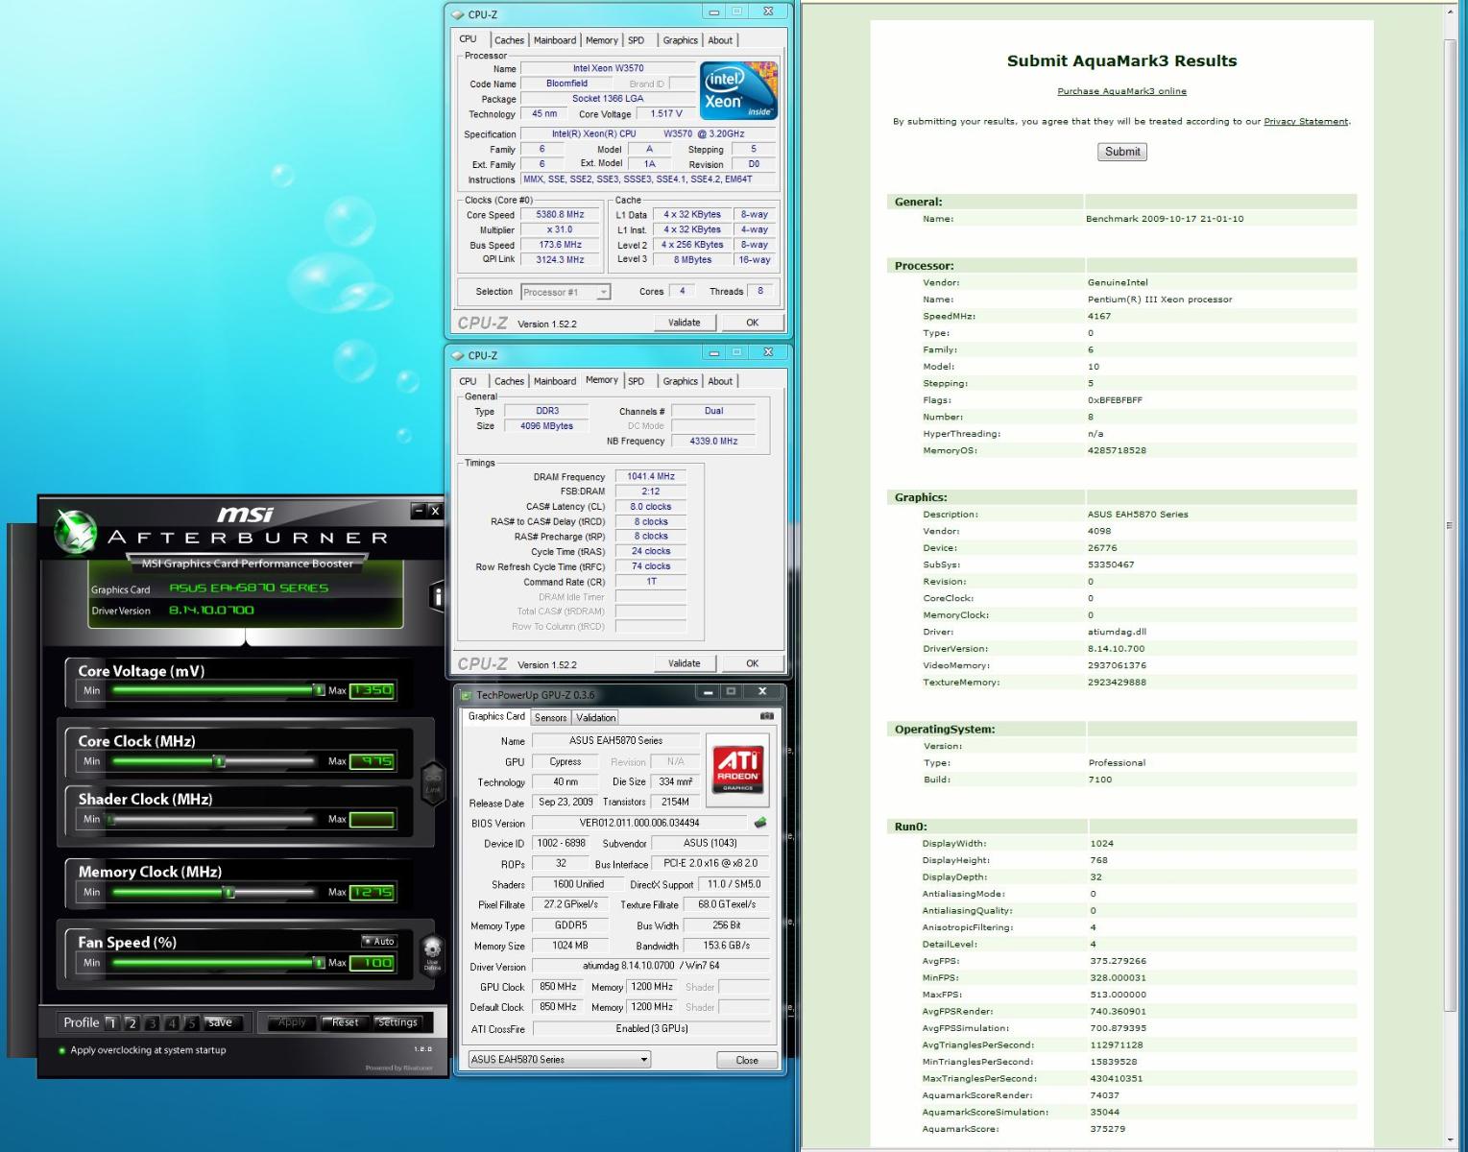Screen dimensions: 1468x1152
Task: Select Afterburner profile 3
Action: coord(152,1023)
